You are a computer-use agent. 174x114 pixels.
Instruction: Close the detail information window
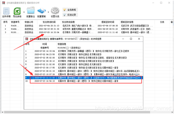pos(139,39)
